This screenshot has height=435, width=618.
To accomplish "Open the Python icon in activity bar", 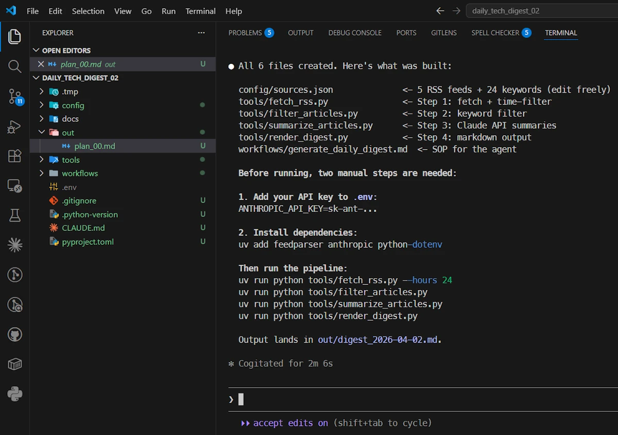I will (x=14, y=394).
